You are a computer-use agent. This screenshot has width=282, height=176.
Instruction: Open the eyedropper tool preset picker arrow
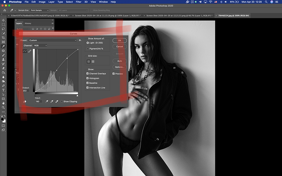[x=15, y=11]
